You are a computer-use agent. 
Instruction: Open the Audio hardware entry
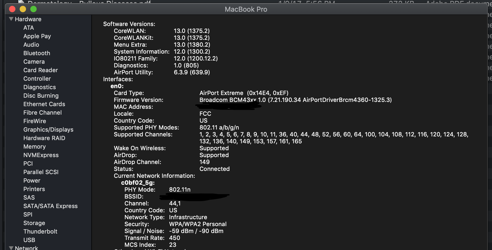pos(31,45)
